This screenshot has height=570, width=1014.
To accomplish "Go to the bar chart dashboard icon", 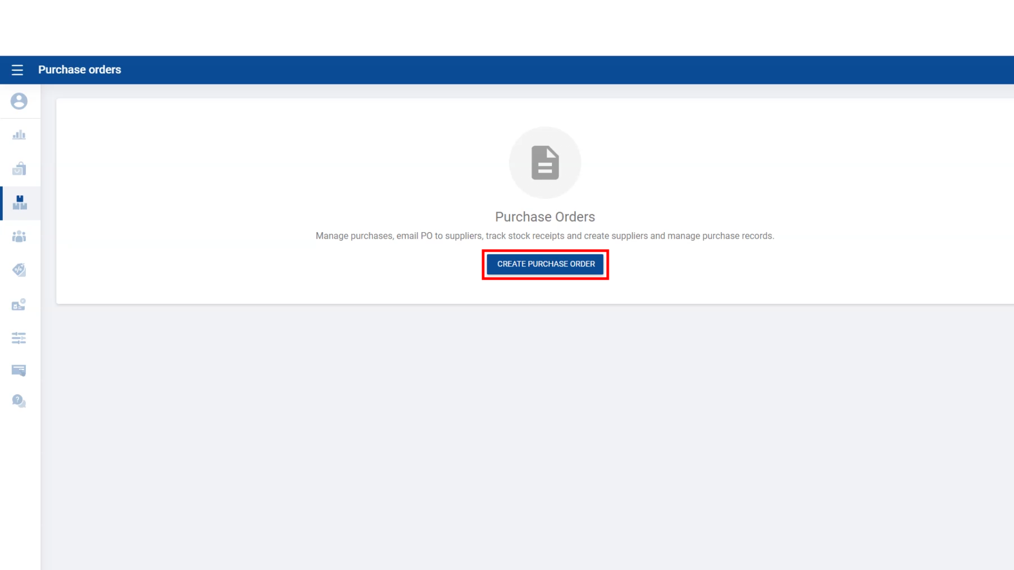I will (x=19, y=135).
